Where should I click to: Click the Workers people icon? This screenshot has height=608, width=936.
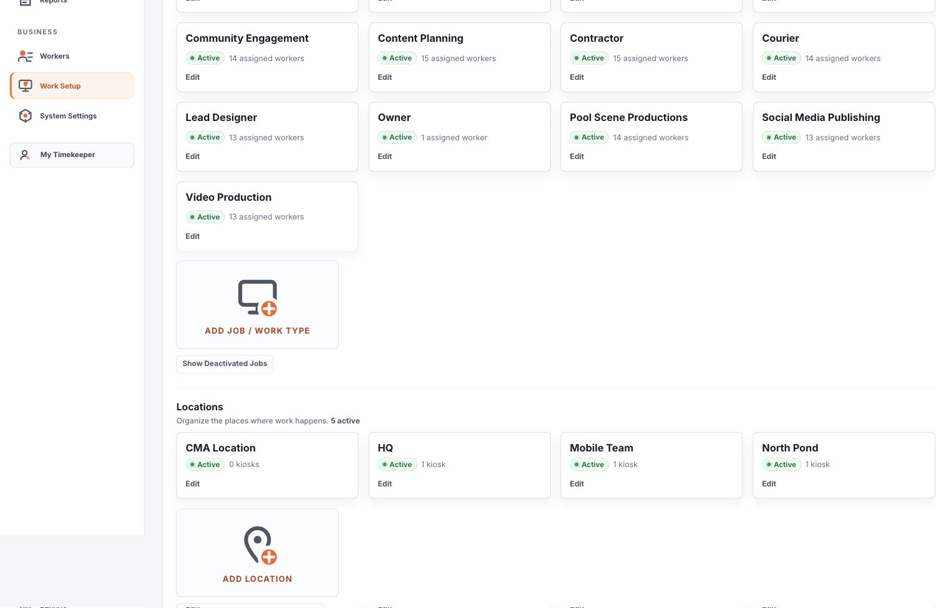coord(25,56)
